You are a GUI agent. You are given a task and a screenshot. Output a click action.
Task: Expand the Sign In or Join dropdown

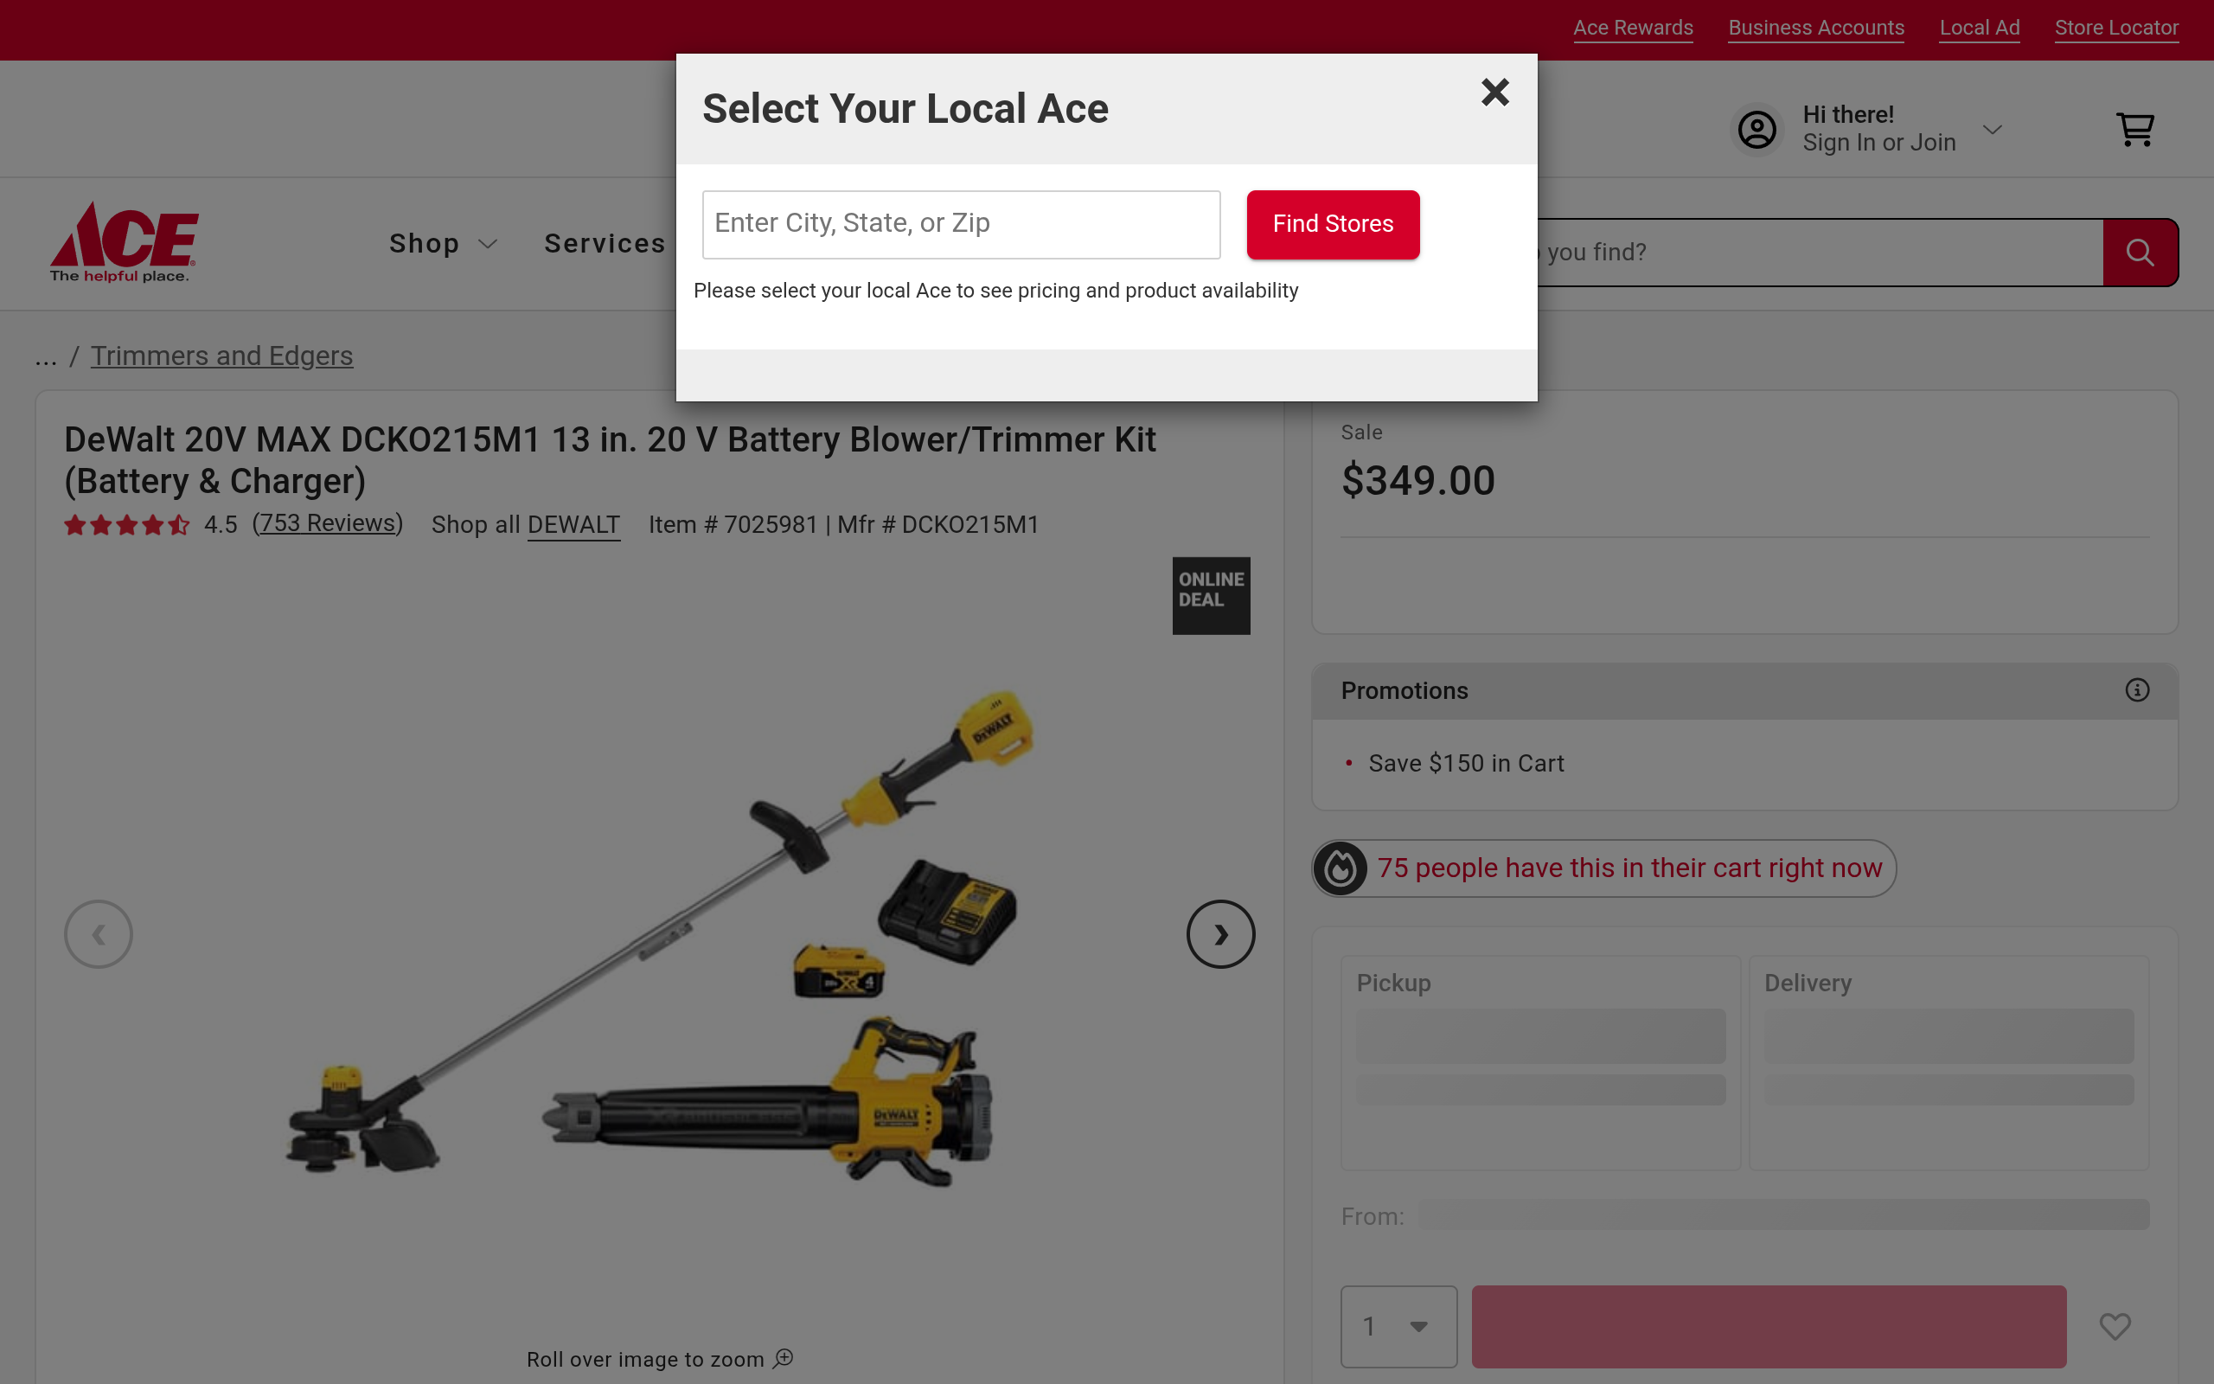[x=1992, y=129]
